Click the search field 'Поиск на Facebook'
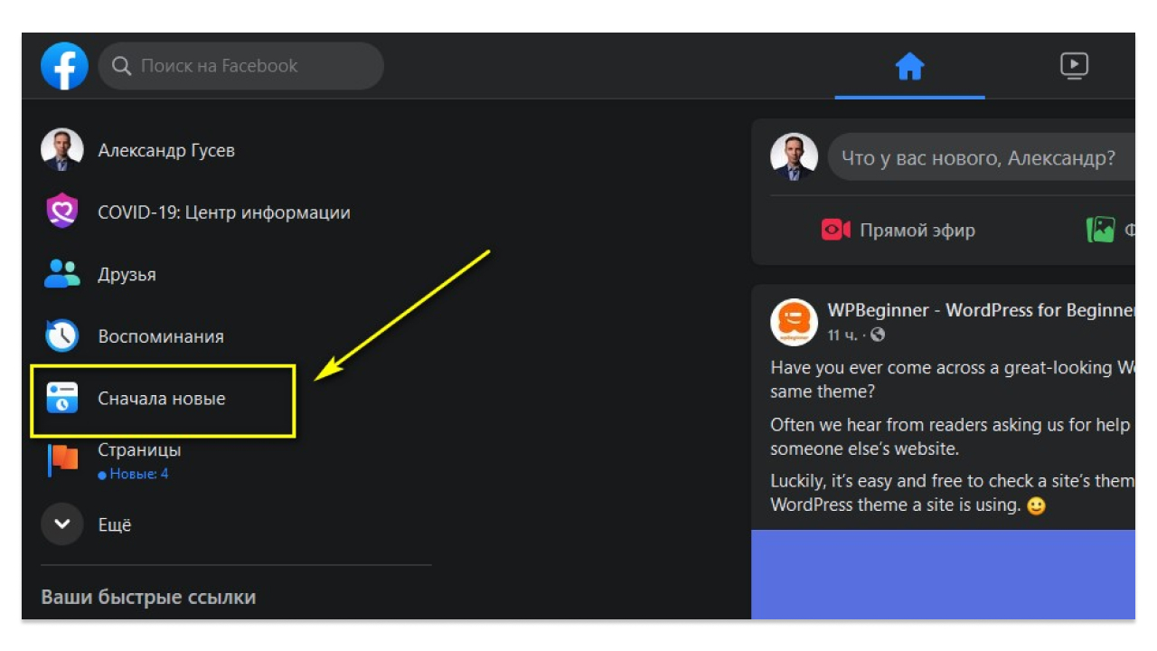This screenshot has width=1157, height=651. pos(240,66)
